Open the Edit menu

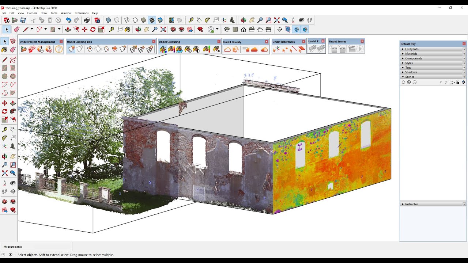(x=12, y=13)
